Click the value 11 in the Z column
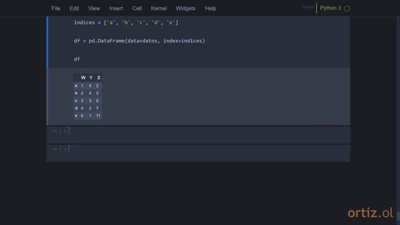Image resolution: width=400 pixels, height=225 pixels. tap(98, 116)
